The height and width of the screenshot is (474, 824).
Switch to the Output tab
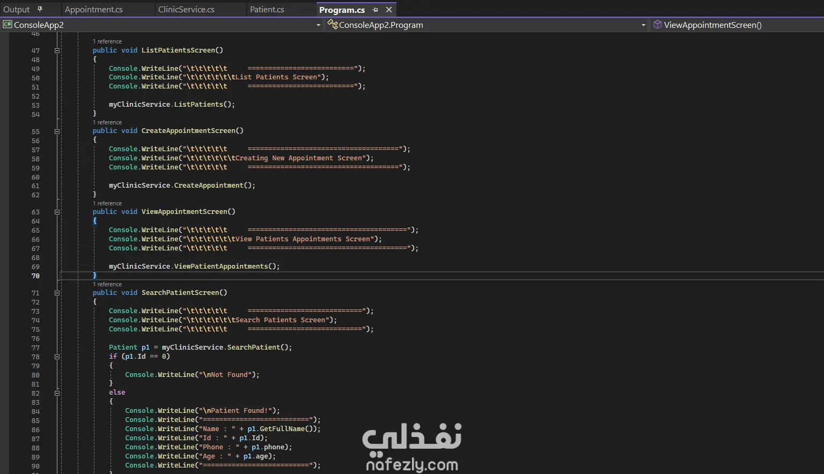(17, 10)
